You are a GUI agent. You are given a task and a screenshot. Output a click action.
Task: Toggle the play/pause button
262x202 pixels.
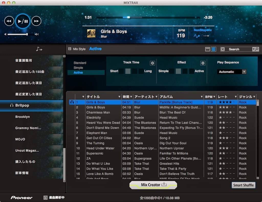(x=23, y=21)
